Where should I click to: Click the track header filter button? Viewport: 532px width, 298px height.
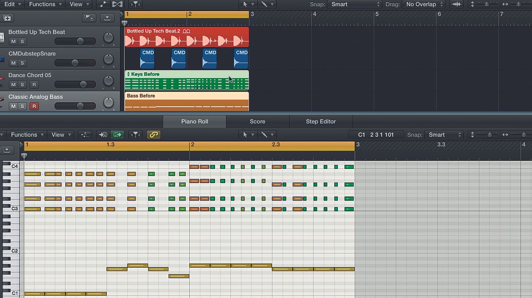point(89,18)
